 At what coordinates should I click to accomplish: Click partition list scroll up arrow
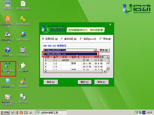pyautogui.click(x=108, y=57)
